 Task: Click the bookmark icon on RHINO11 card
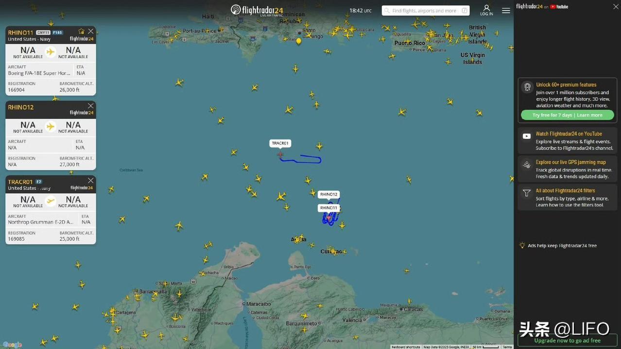pos(82,31)
